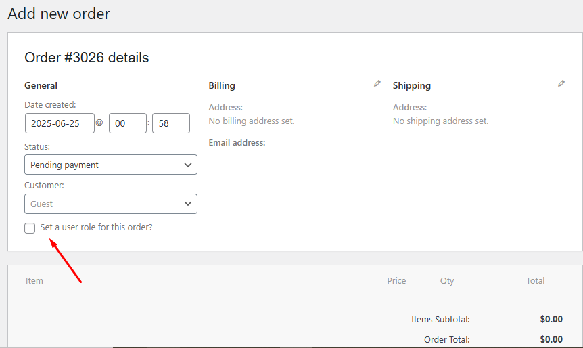Open the Customer dropdown showing Guest
583x348 pixels.
click(111, 204)
